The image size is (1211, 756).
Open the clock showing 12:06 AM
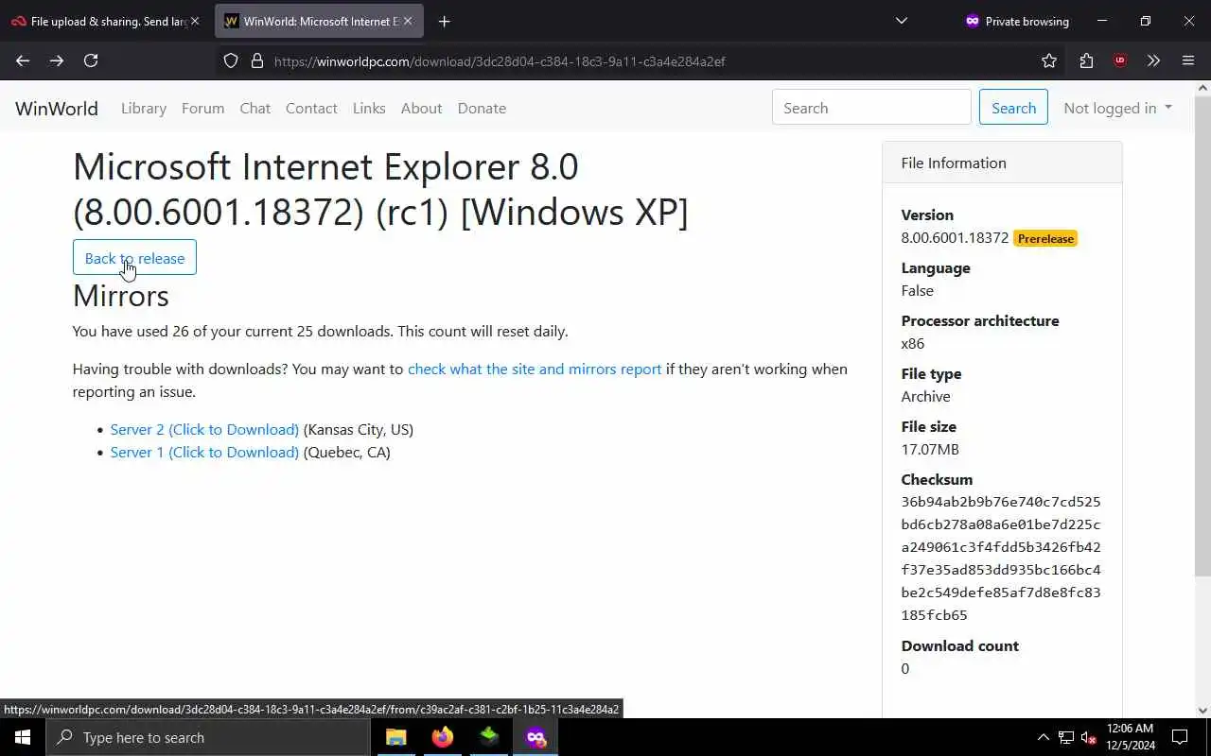point(1130,737)
